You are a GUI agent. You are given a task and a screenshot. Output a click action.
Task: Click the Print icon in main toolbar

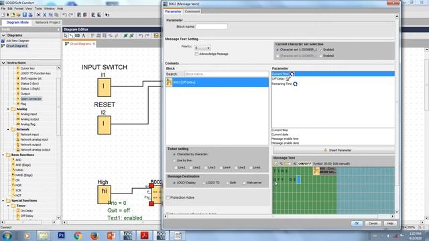pos(30,15)
